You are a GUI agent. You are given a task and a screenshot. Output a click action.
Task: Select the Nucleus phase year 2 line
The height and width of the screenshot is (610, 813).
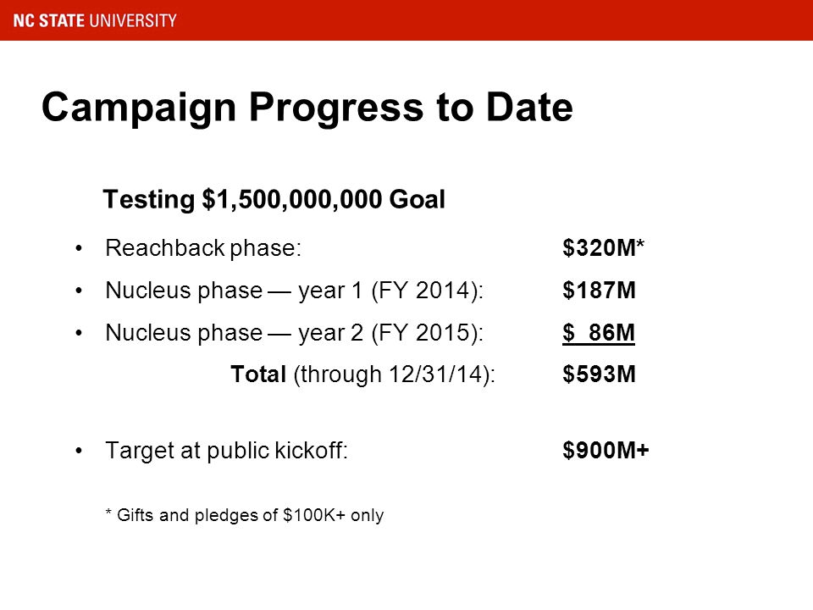pyautogui.click(x=294, y=333)
